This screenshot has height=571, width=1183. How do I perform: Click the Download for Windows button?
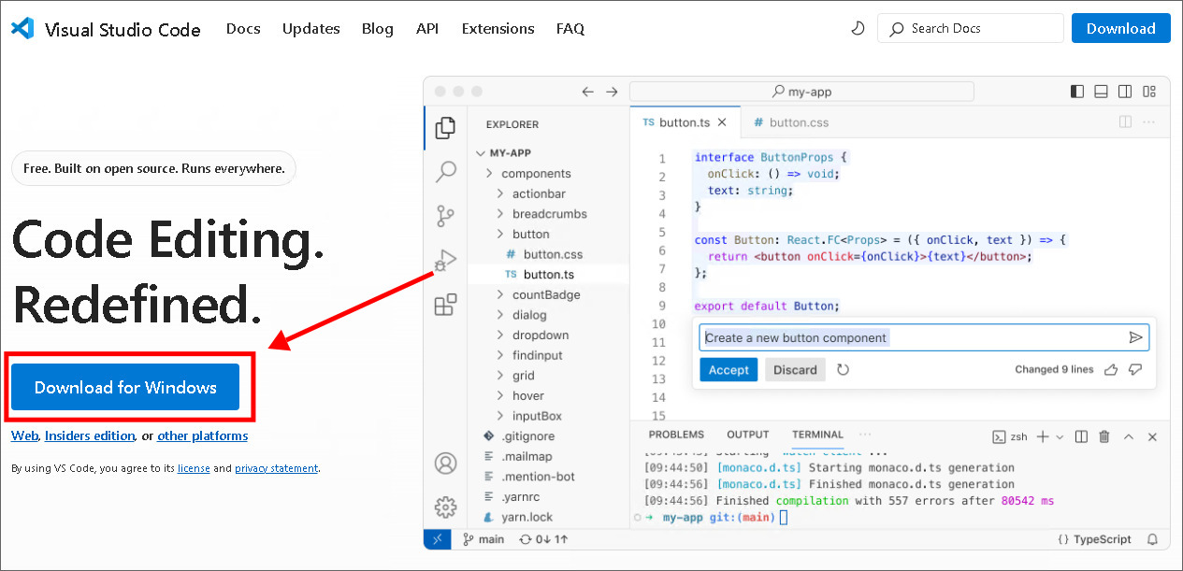tap(127, 386)
